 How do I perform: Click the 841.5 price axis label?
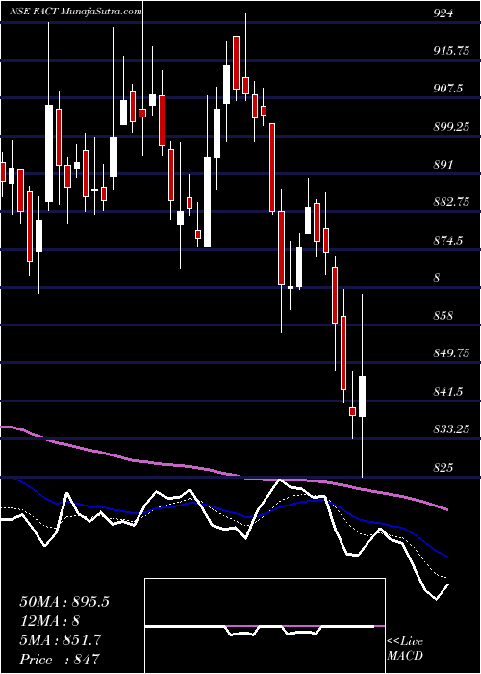(448, 391)
